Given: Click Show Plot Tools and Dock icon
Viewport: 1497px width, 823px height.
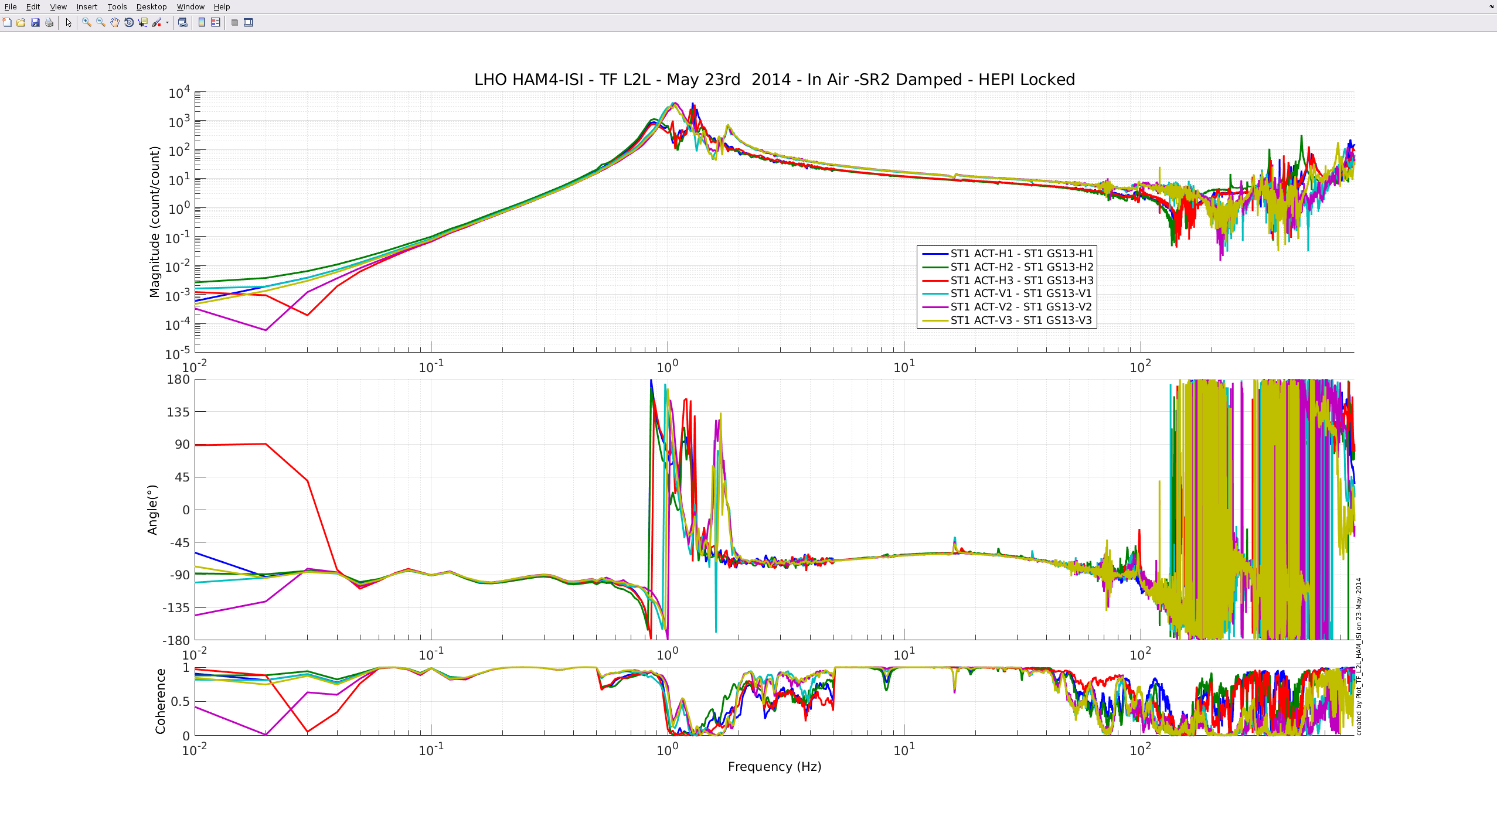Looking at the screenshot, I should click(249, 22).
